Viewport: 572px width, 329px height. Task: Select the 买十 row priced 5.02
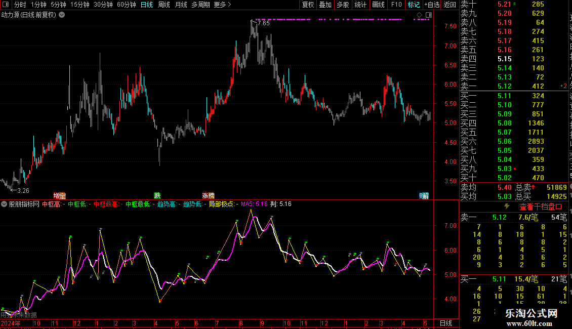pyautogui.click(x=514, y=178)
